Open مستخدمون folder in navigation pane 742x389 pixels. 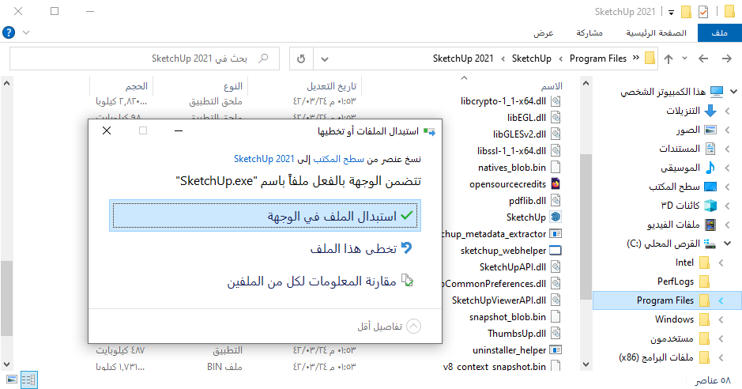(680, 338)
